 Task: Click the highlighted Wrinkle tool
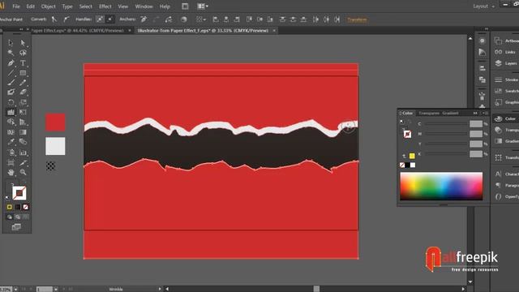(11, 112)
